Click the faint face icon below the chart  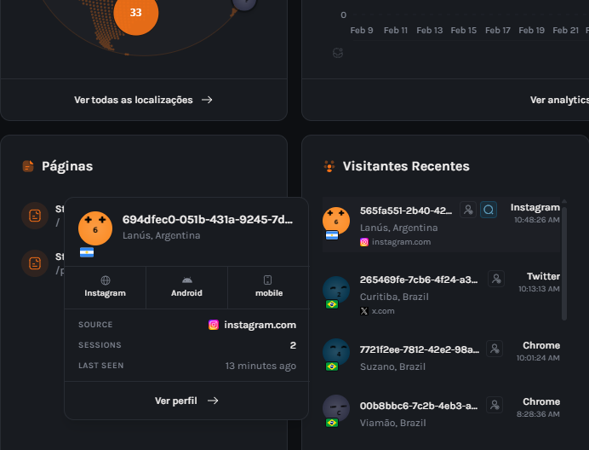click(x=338, y=53)
